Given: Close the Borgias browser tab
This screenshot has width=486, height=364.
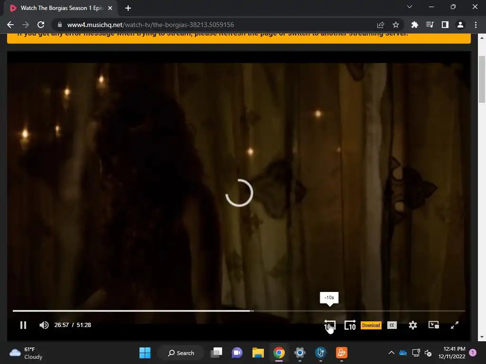Looking at the screenshot, I should (110, 9).
